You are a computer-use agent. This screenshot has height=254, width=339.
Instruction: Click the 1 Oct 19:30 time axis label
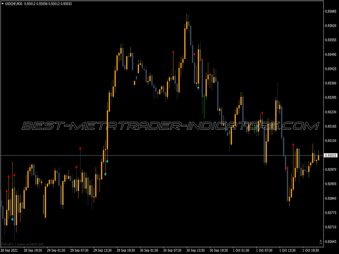[x=311, y=250]
